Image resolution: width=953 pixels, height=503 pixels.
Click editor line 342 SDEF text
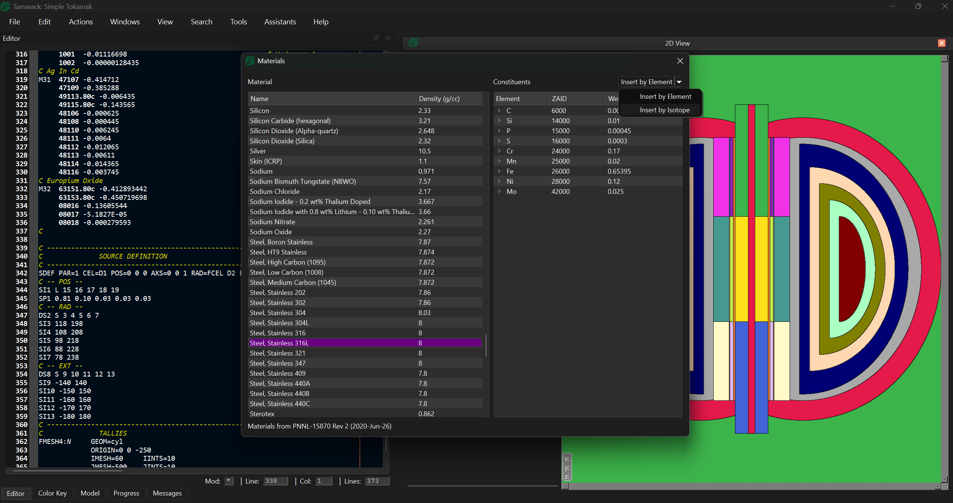(x=139, y=273)
